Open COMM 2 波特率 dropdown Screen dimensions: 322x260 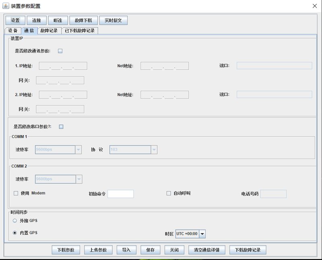[59, 179]
